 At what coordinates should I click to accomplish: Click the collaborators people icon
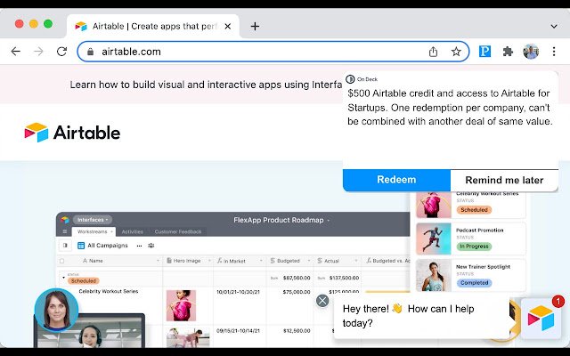point(151,246)
